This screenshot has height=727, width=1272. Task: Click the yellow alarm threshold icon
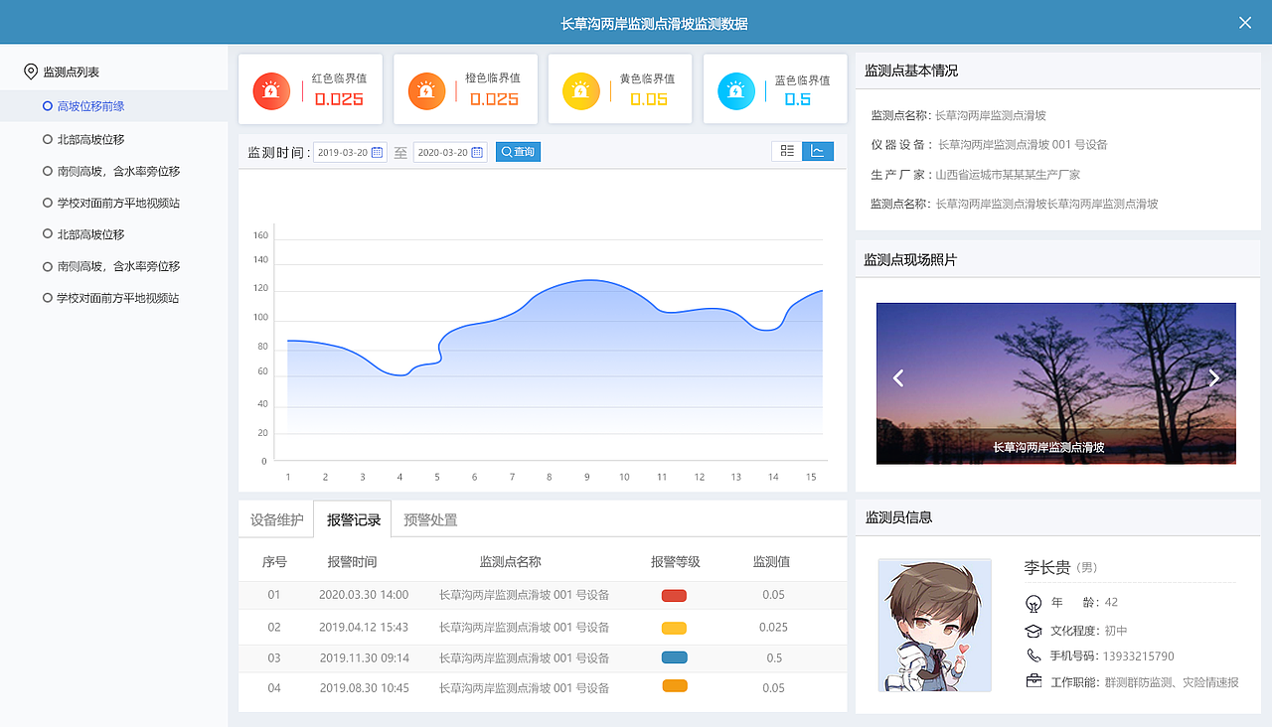[580, 88]
